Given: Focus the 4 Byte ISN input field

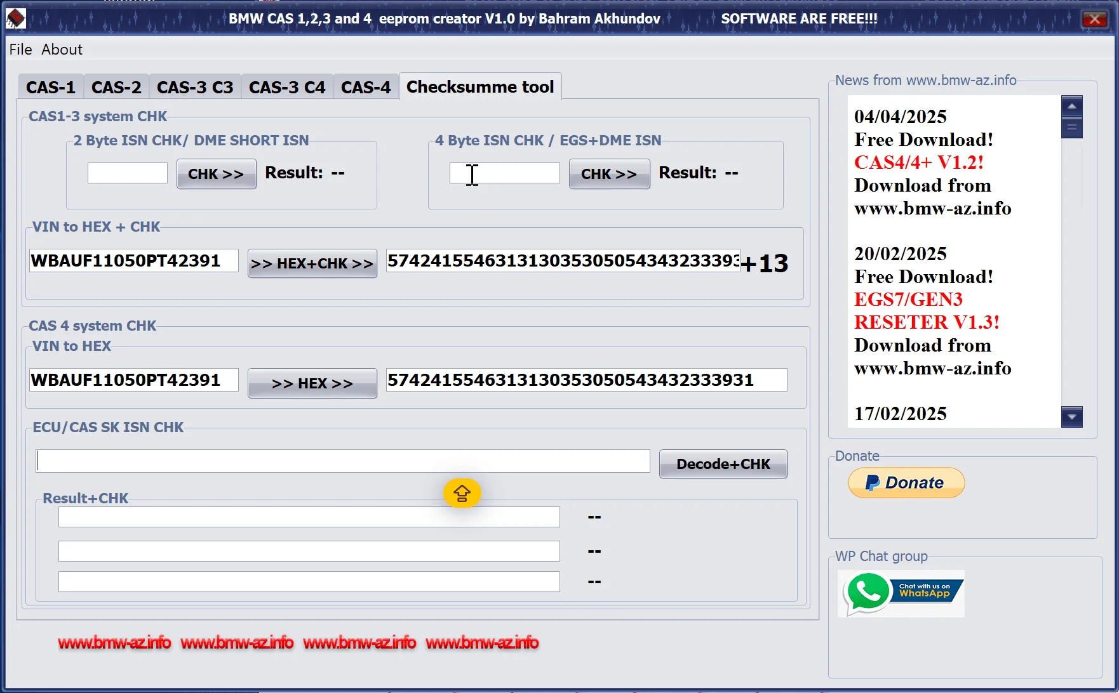Looking at the screenshot, I should point(505,173).
